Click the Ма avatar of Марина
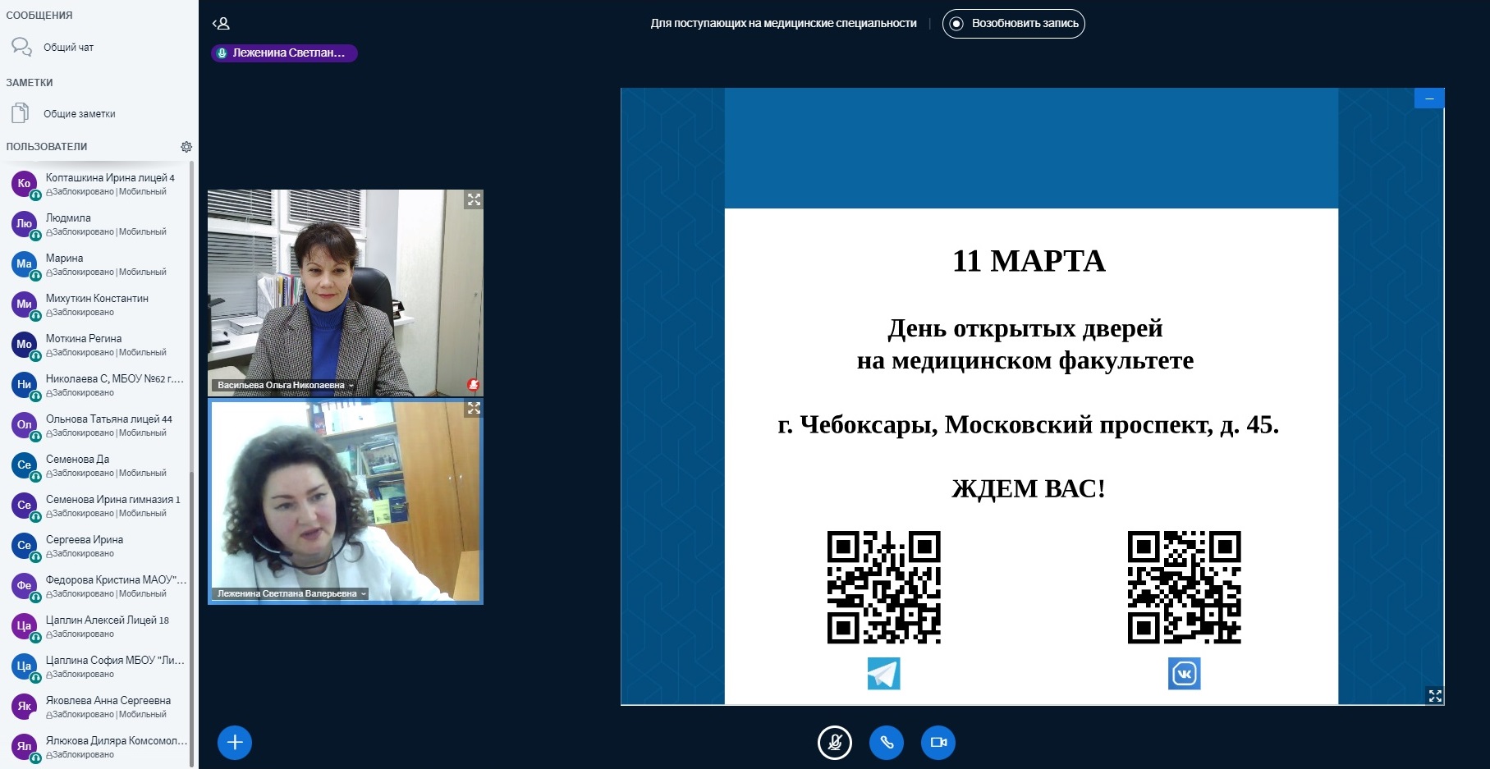Image resolution: width=1490 pixels, height=769 pixels. [x=24, y=263]
